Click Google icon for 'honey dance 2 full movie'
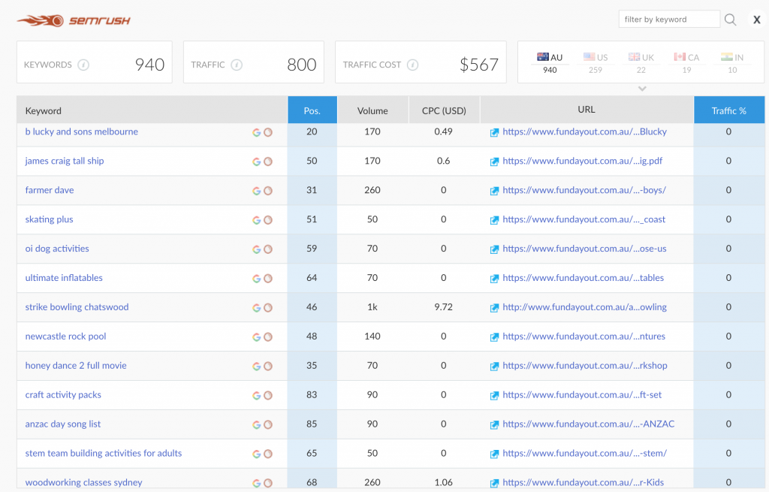Screen dimensions: 769x492 [x=257, y=367]
